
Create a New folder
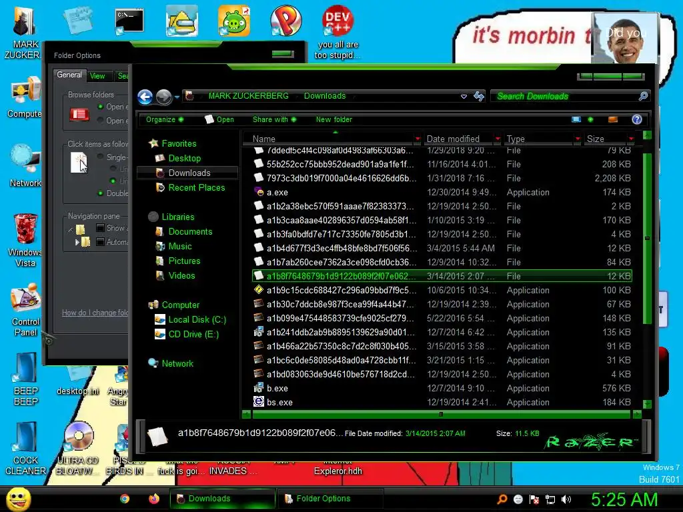pos(334,119)
